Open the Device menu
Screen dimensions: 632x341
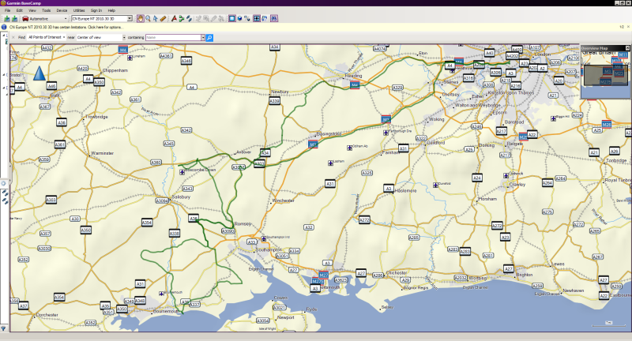tap(62, 10)
